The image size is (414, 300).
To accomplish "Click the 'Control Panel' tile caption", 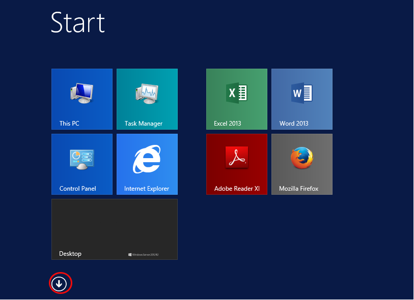I will pyautogui.click(x=77, y=189).
